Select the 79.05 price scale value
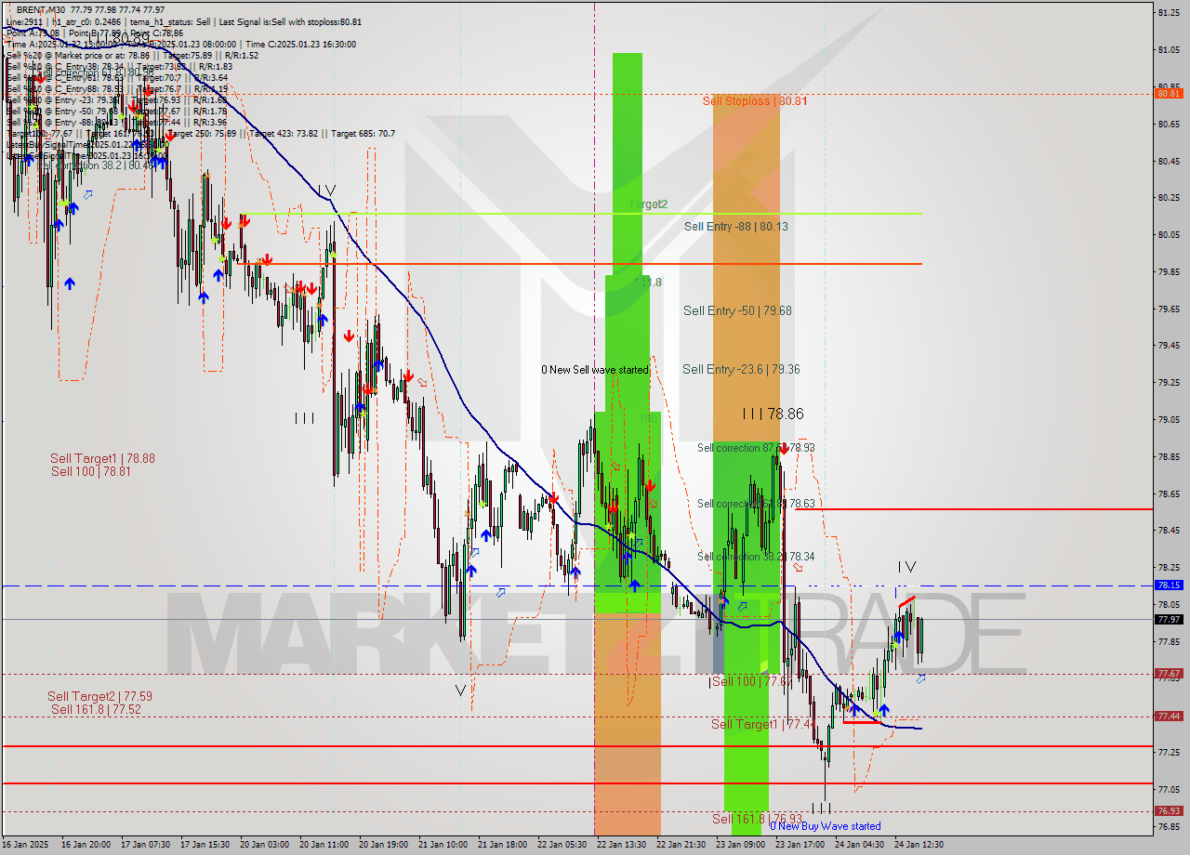The height and width of the screenshot is (855, 1190). point(1169,419)
